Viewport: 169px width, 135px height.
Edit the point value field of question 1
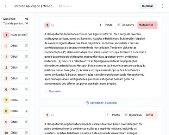[106, 25]
